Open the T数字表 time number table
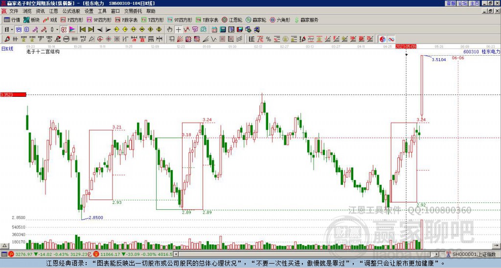501x268 pixels. pyautogui.click(x=207, y=20)
